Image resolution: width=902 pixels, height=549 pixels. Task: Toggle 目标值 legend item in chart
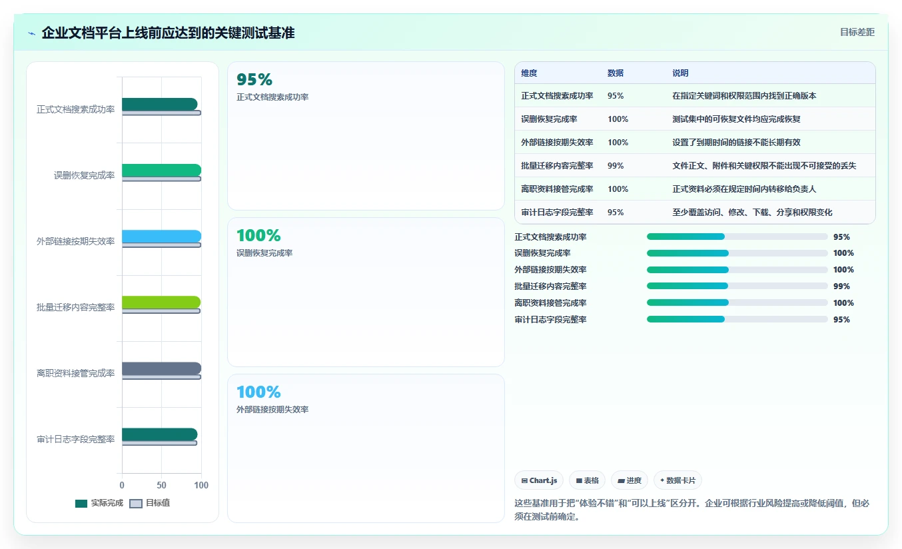click(150, 503)
